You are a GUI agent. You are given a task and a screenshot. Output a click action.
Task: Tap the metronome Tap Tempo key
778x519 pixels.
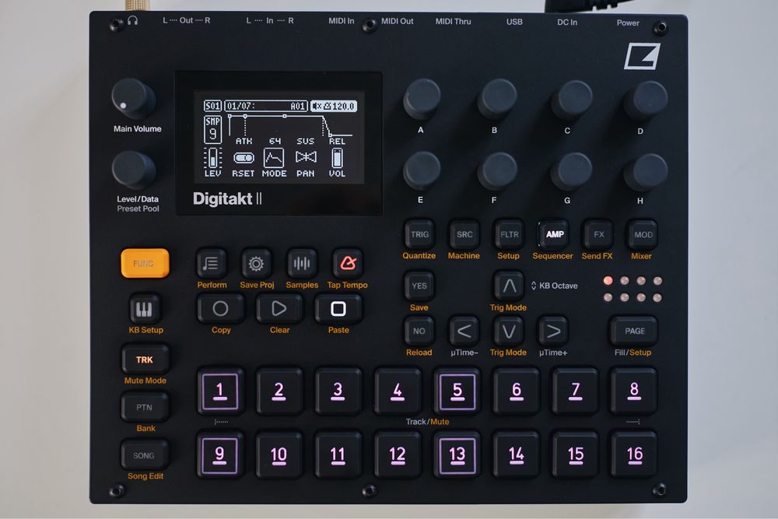(x=347, y=263)
